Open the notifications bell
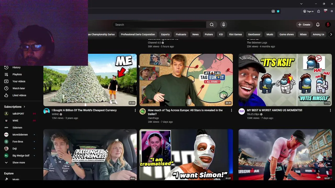335x188 pixels. 318,25
